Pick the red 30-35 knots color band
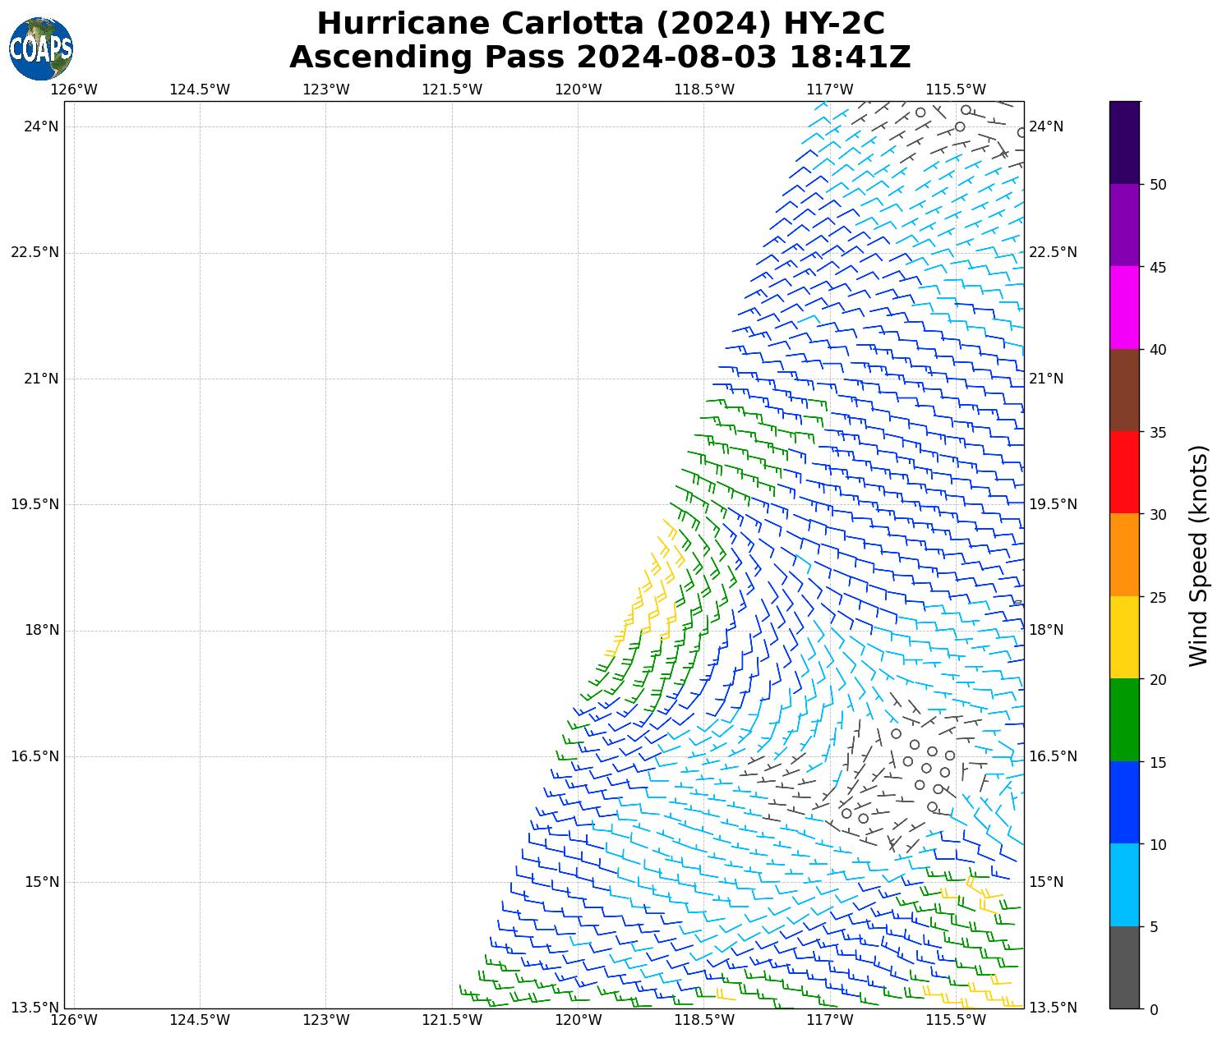This screenshot has width=1222, height=1038. [1123, 472]
